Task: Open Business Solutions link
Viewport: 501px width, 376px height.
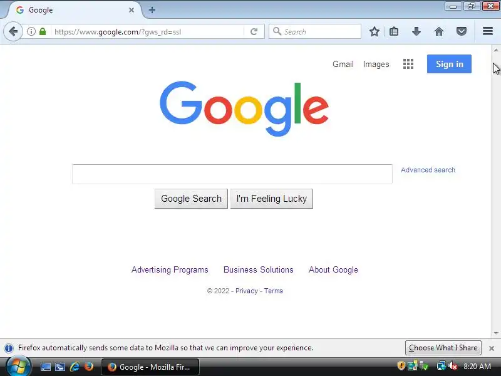Action: pos(258,270)
